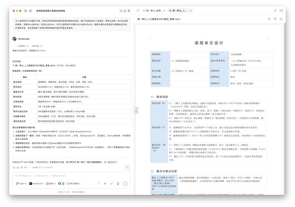
Task: Give thumbs up to the response
Action: pos(18,168)
